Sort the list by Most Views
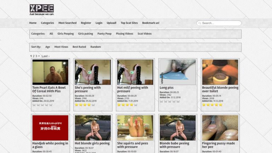 click(61, 47)
